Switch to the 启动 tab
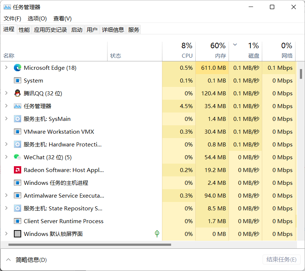 point(77,30)
